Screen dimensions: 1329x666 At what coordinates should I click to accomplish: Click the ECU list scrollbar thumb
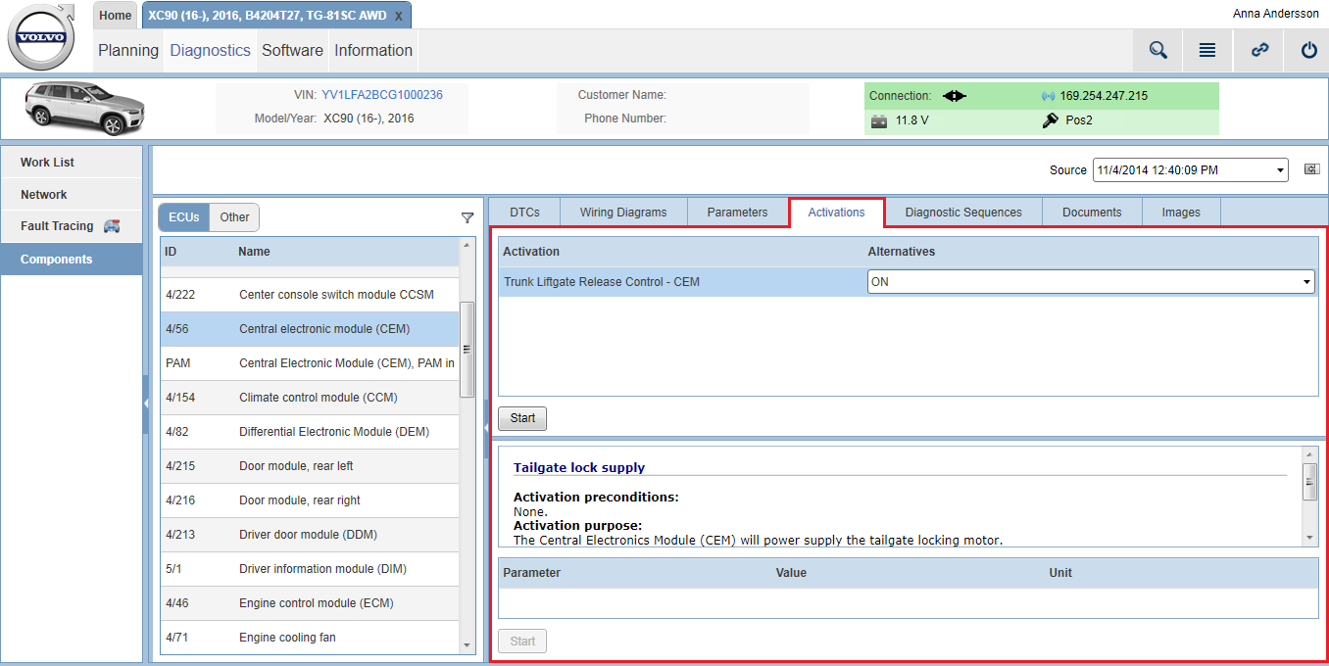pos(467,349)
